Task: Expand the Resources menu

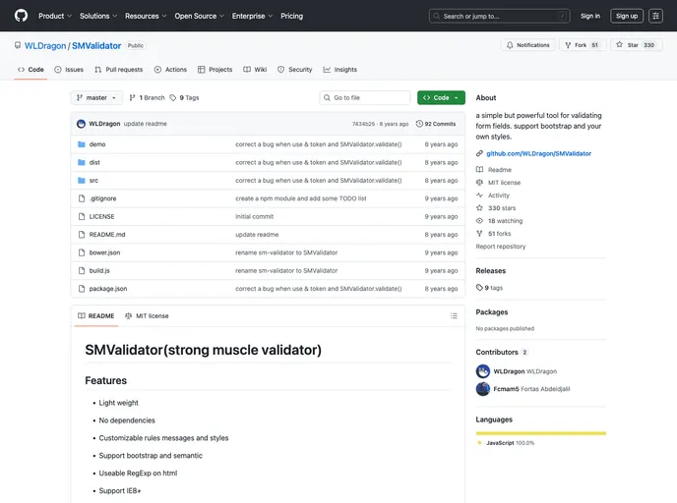Action: coord(146,16)
